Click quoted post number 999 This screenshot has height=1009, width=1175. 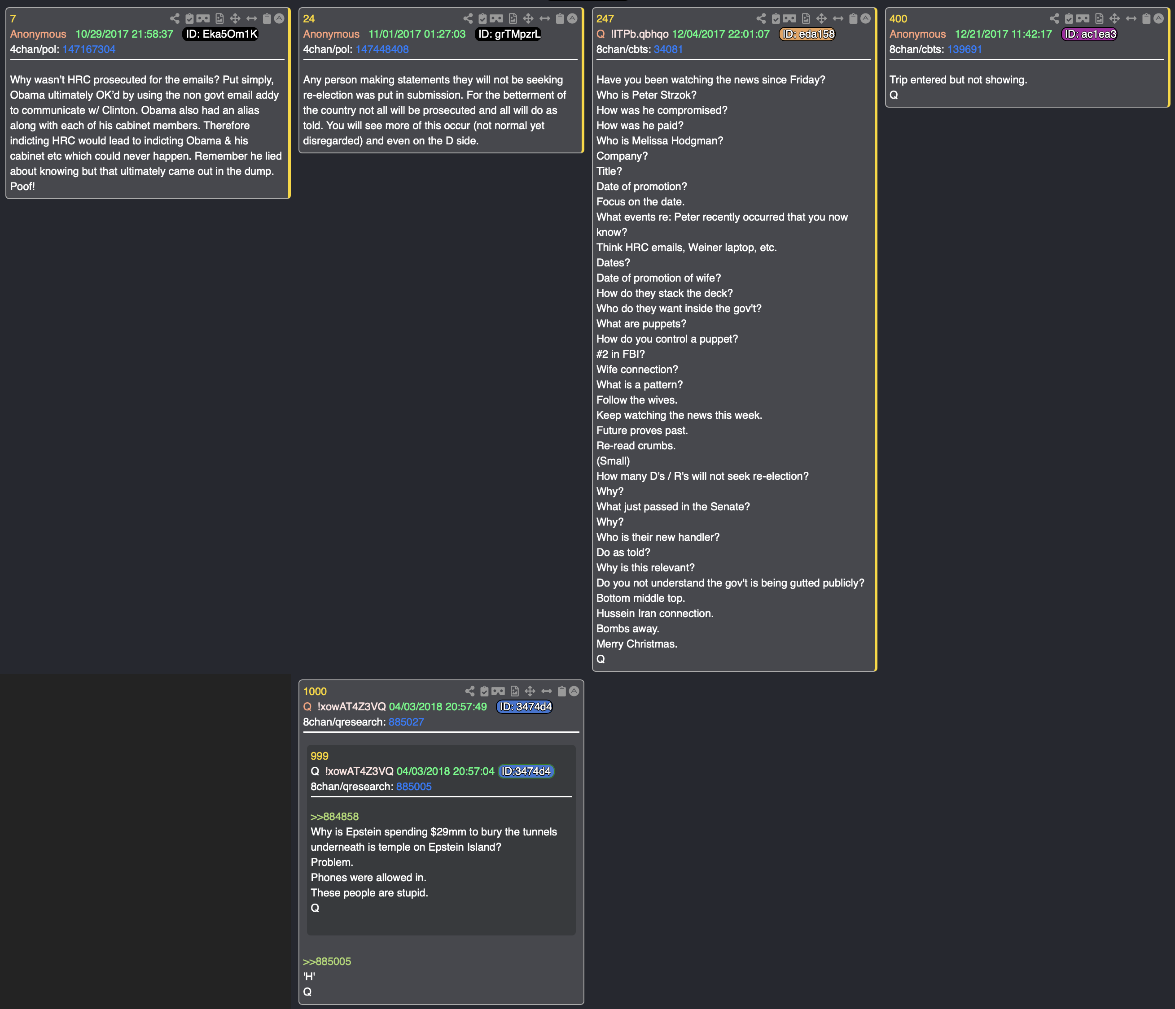coord(319,756)
